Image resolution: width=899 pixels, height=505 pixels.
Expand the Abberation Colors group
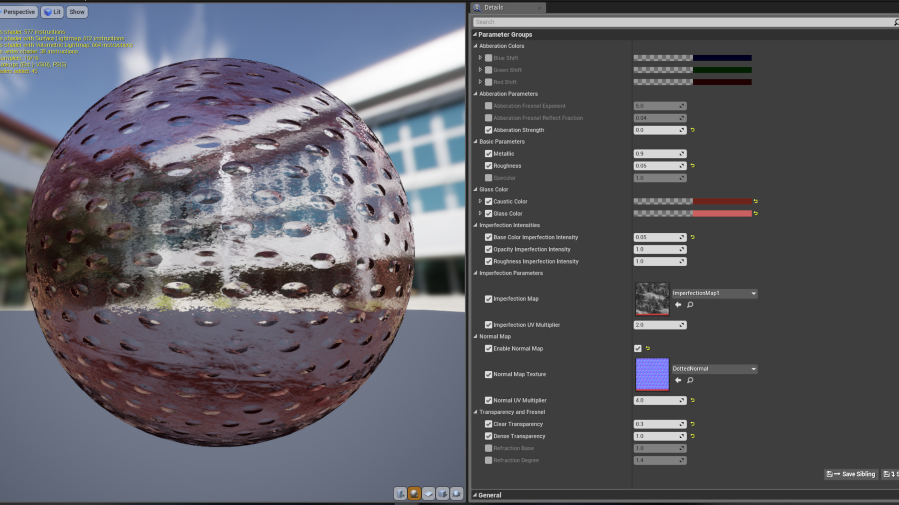click(x=476, y=46)
